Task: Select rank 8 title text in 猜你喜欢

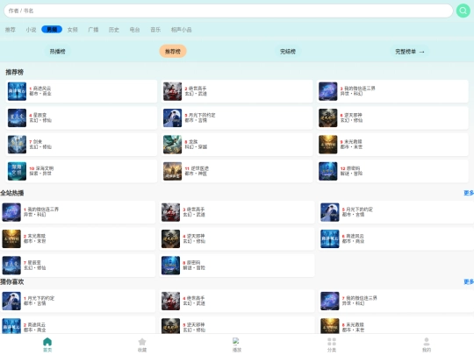Action: click(355, 325)
